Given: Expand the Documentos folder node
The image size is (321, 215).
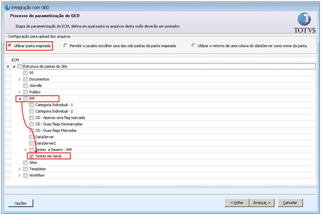Looking at the screenshot, I should click(x=19, y=79).
